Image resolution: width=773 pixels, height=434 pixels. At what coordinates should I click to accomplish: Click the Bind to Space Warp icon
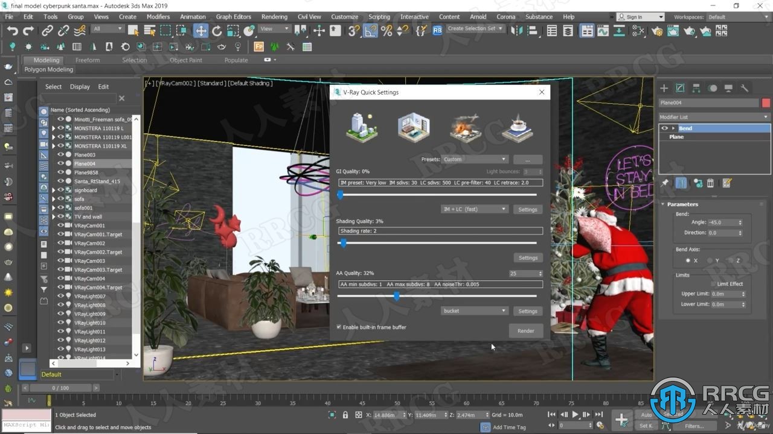79,30
